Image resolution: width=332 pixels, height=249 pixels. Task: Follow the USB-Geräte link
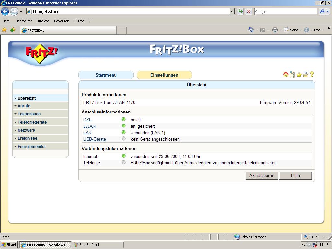coord(94,139)
